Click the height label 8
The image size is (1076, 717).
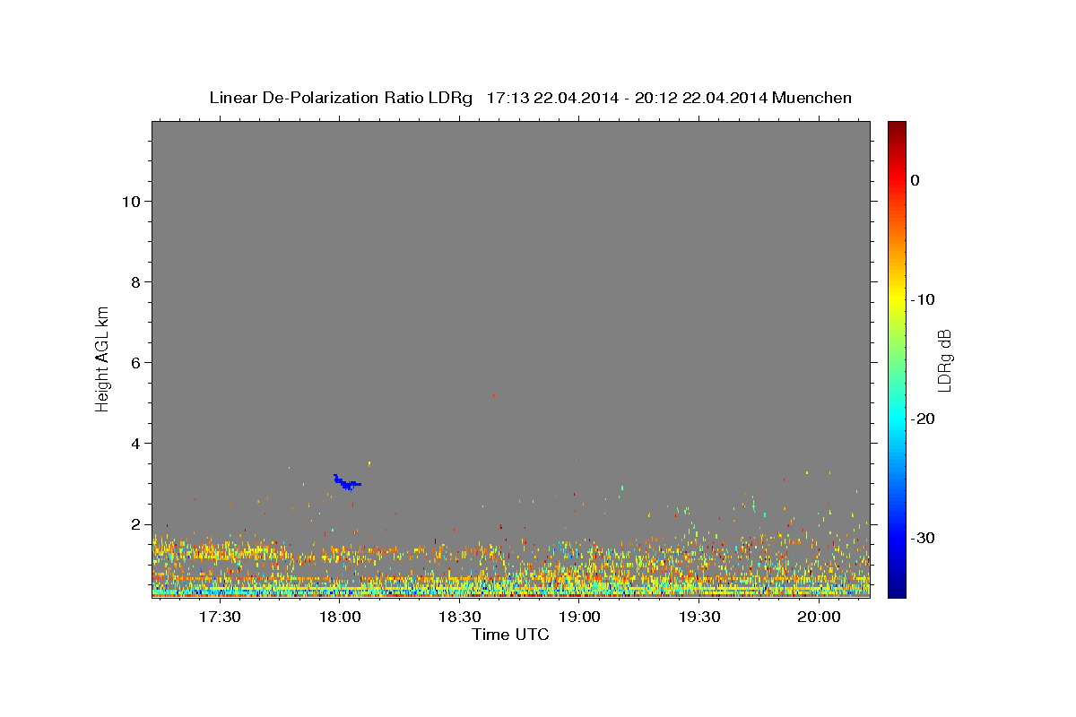pos(136,282)
